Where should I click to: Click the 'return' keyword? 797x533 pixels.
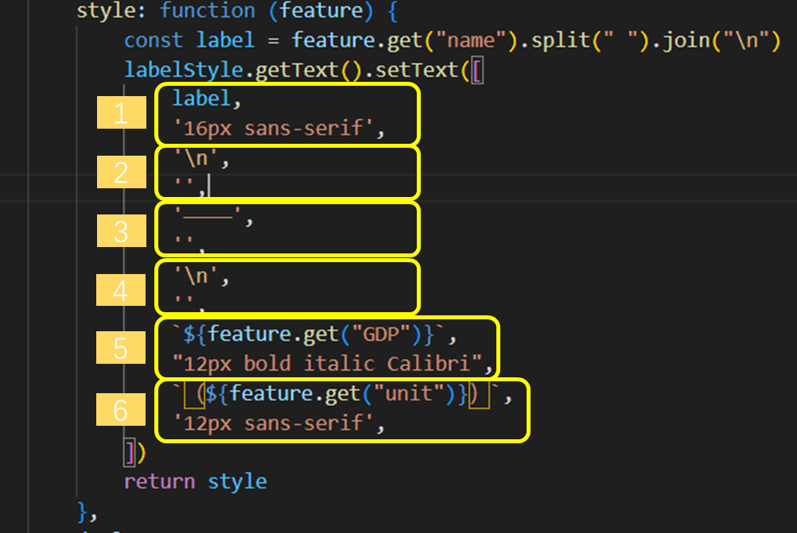[x=159, y=481]
